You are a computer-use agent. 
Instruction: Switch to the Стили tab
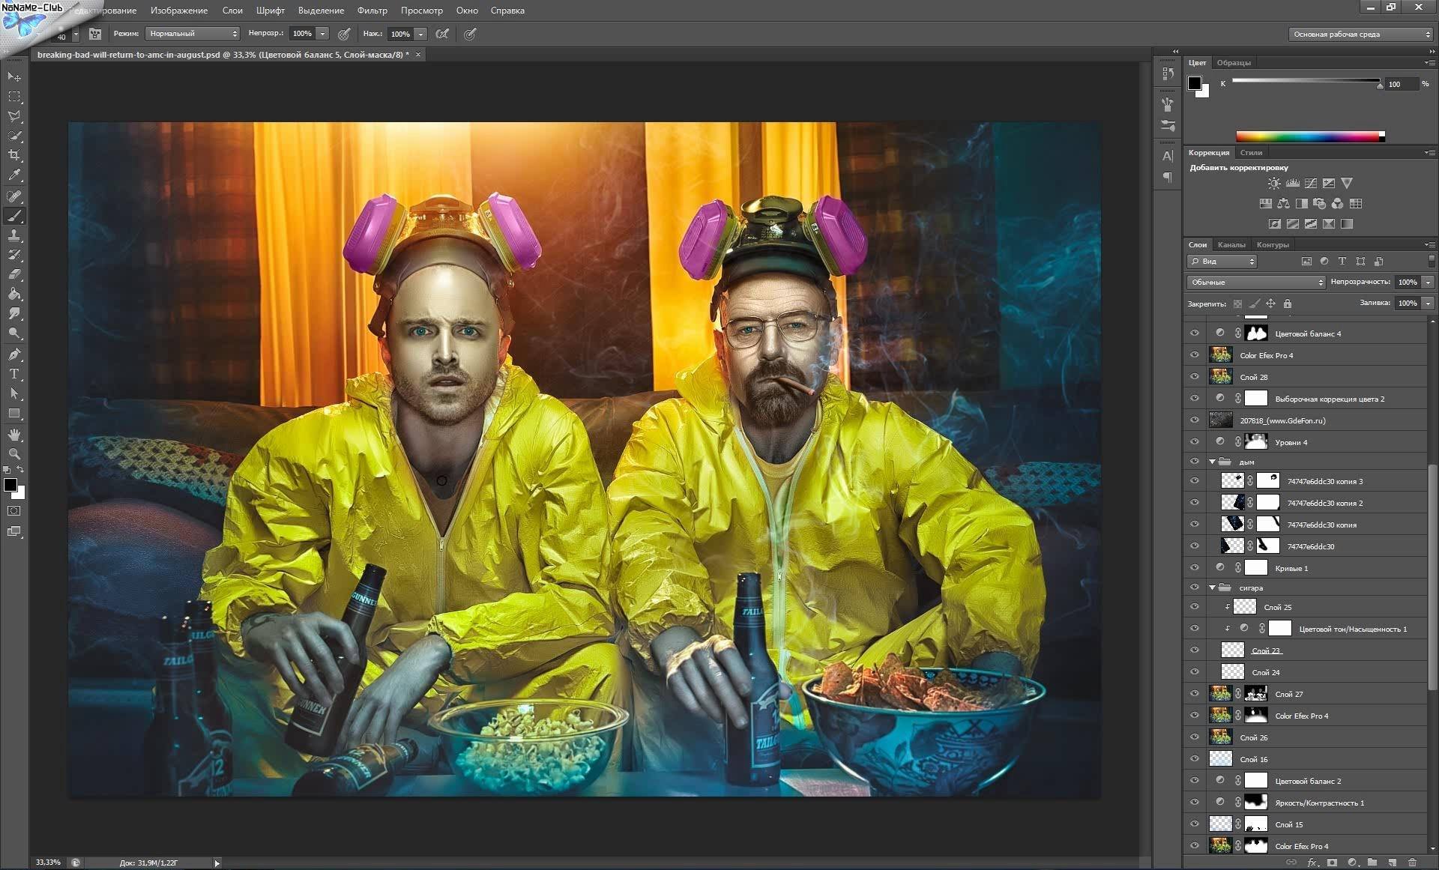coord(1251,153)
